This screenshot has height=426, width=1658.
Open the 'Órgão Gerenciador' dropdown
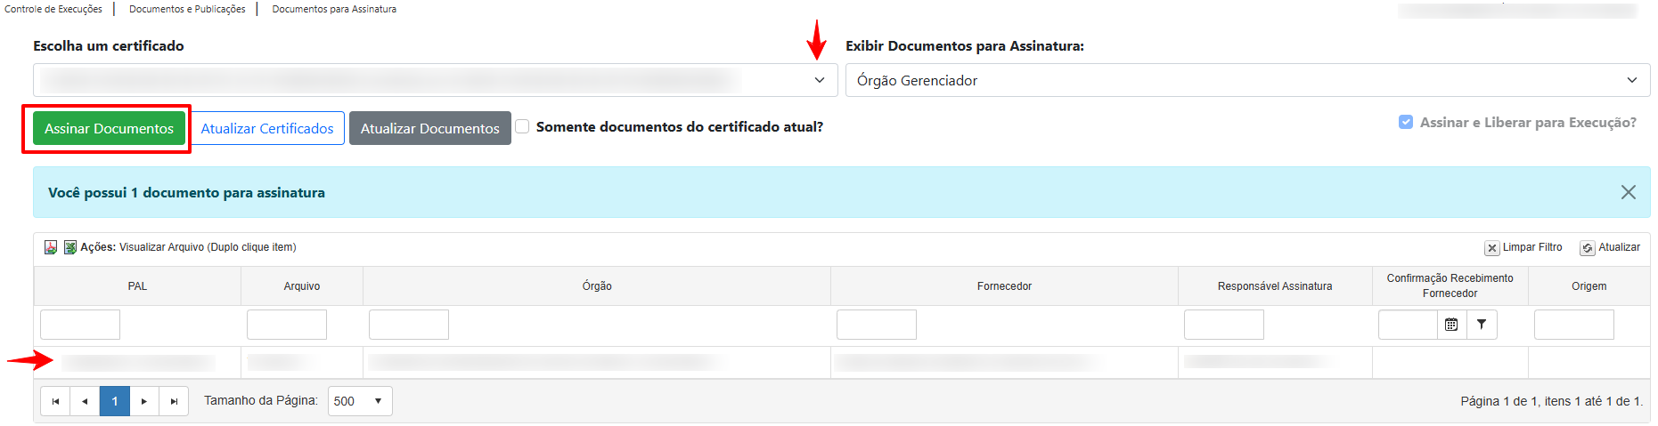(x=1246, y=80)
